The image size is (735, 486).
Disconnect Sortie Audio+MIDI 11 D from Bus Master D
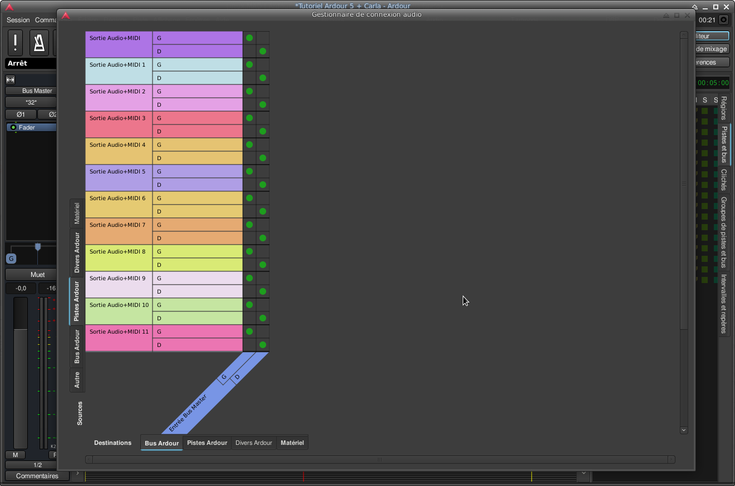(x=263, y=345)
